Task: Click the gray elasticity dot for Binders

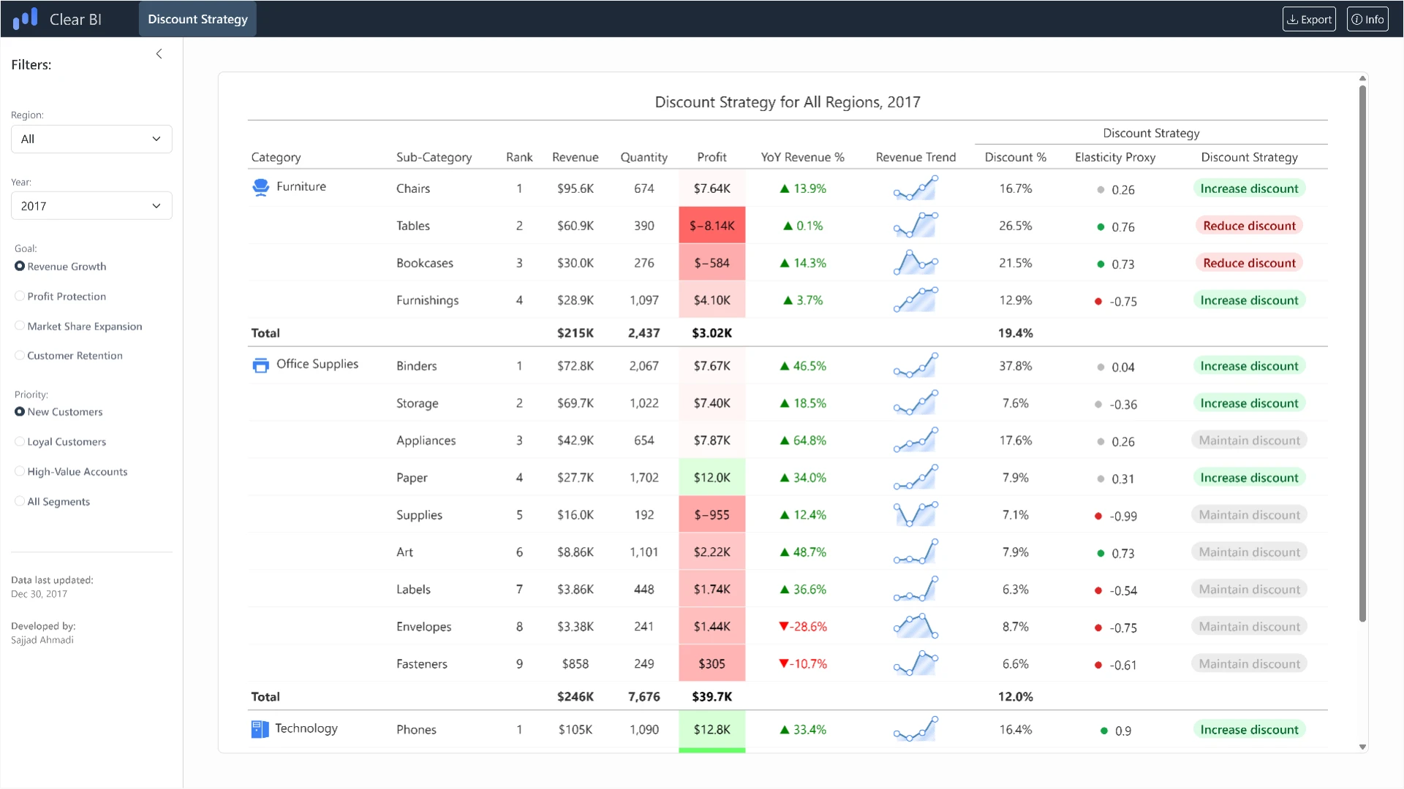Action: click(x=1101, y=367)
